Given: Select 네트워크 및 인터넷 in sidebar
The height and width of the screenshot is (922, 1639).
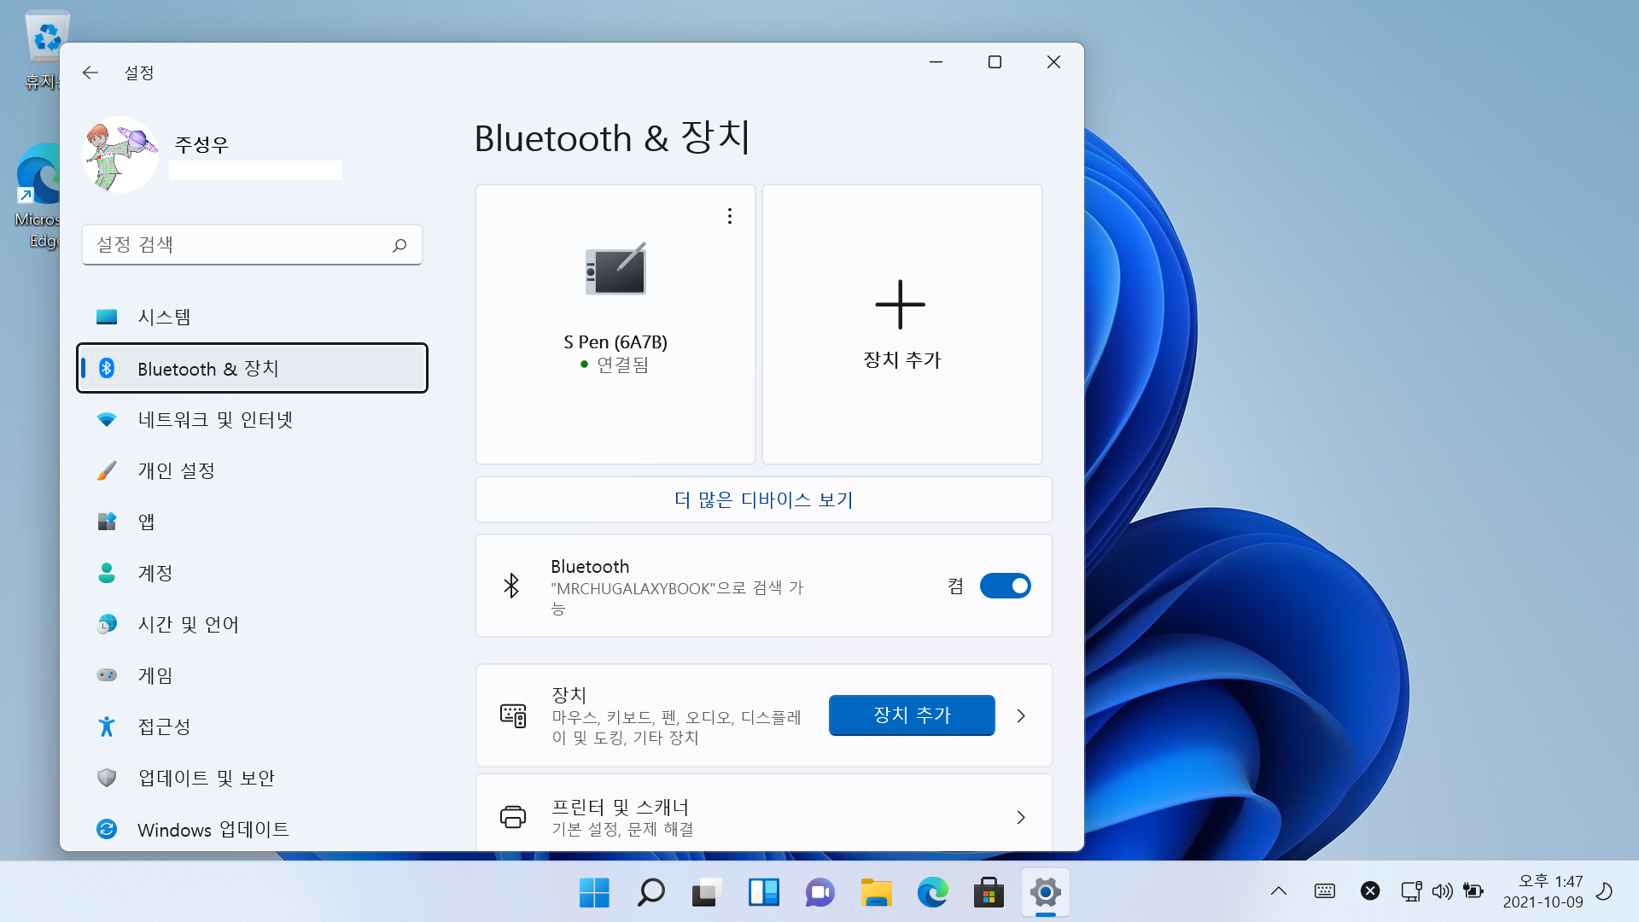Looking at the screenshot, I should coord(215,420).
